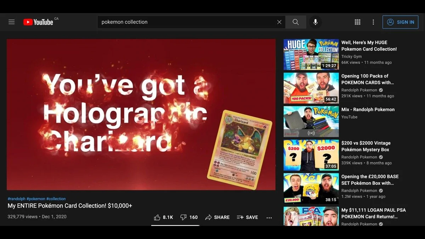Open settings three-dot menu in header
This screenshot has width=425, height=239.
[x=373, y=22]
